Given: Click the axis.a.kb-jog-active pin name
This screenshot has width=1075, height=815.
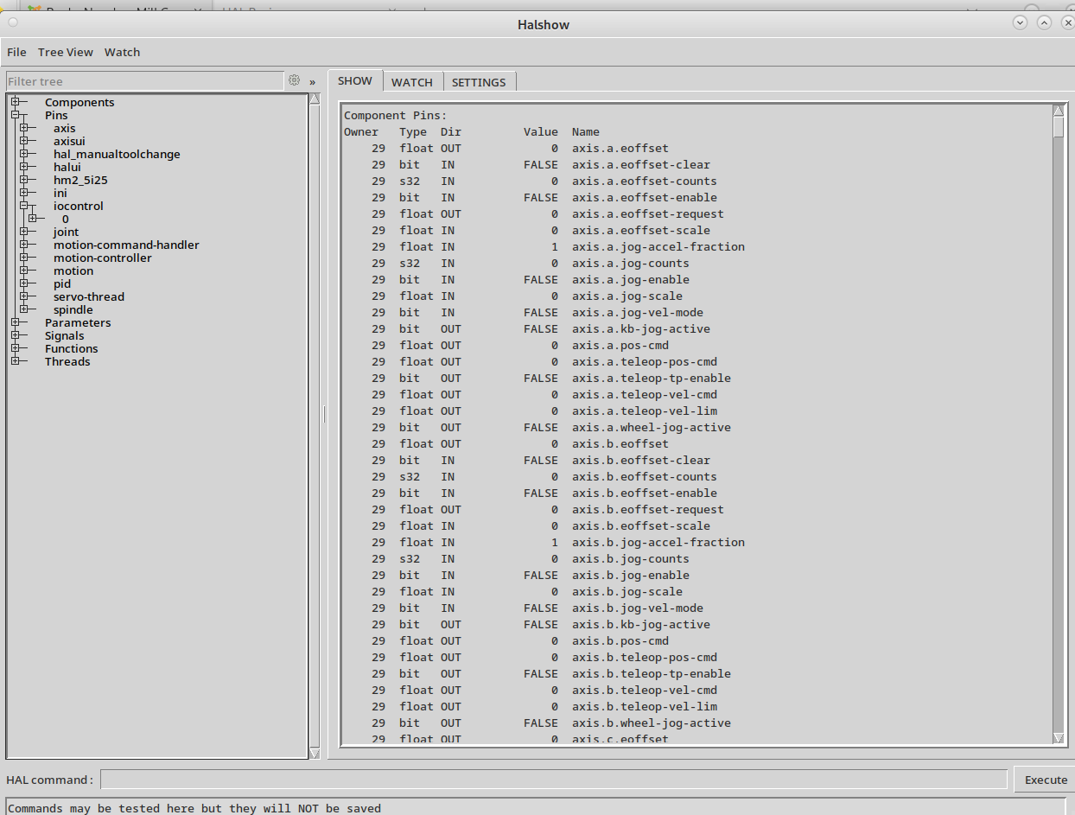Looking at the screenshot, I should click(641, 328).
